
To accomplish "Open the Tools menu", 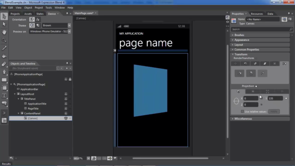I will coord(48,8).
